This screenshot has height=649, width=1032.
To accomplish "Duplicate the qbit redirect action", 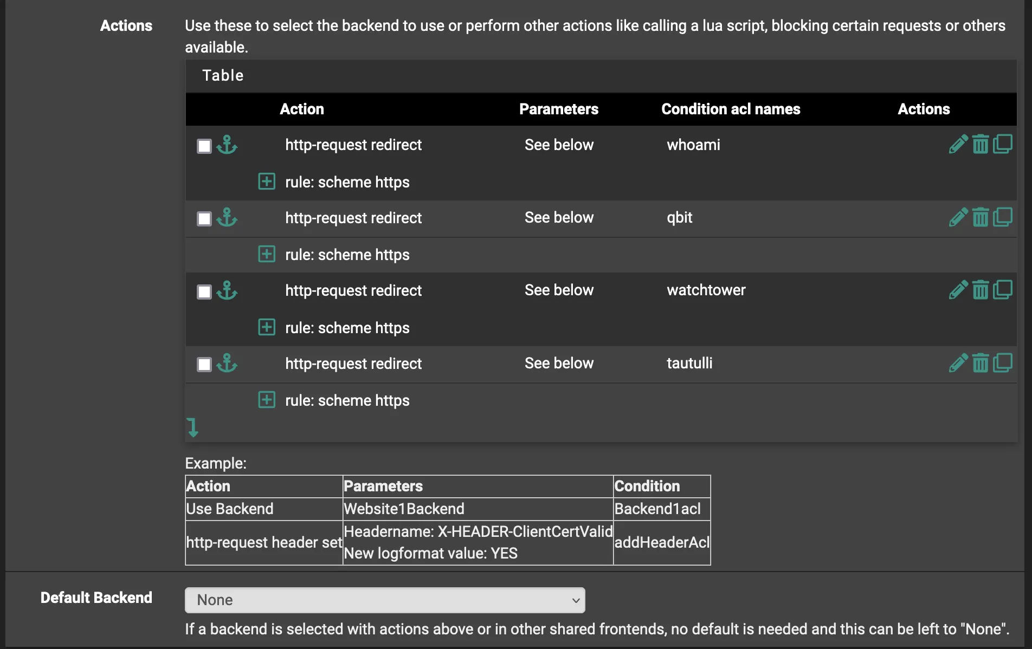I will pos(1003,217).
